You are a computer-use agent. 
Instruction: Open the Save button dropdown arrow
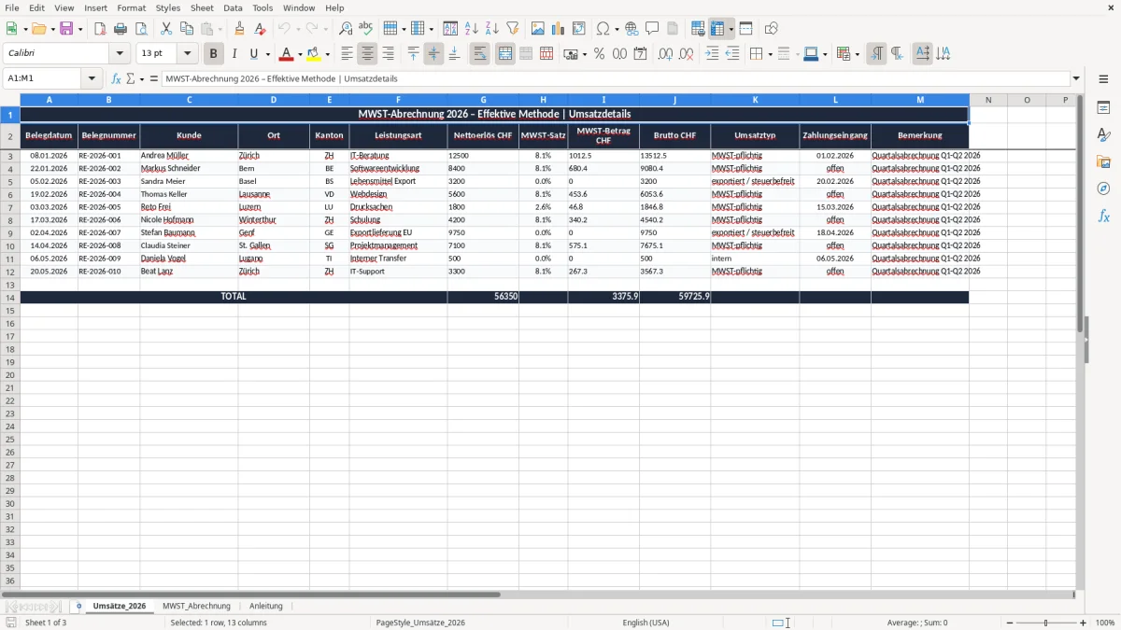pos(80,29)
